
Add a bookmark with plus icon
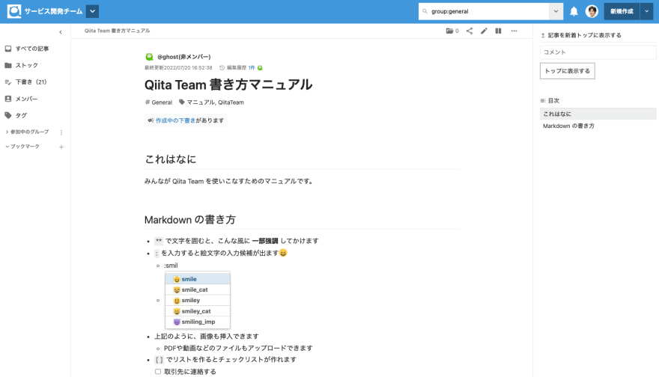(x=61, y=147)
